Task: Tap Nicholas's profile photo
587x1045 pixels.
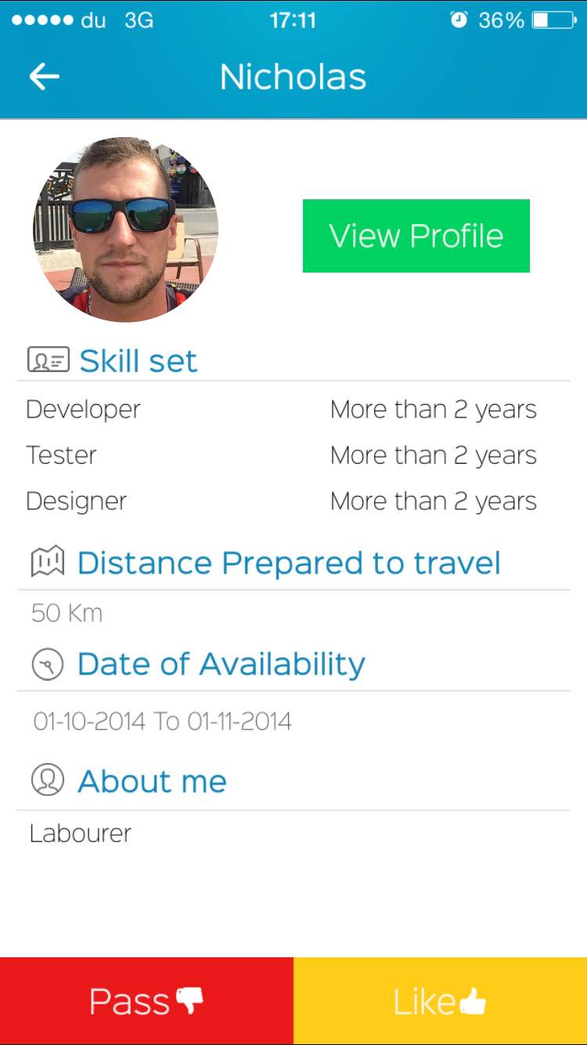Action: pos(125,230)
